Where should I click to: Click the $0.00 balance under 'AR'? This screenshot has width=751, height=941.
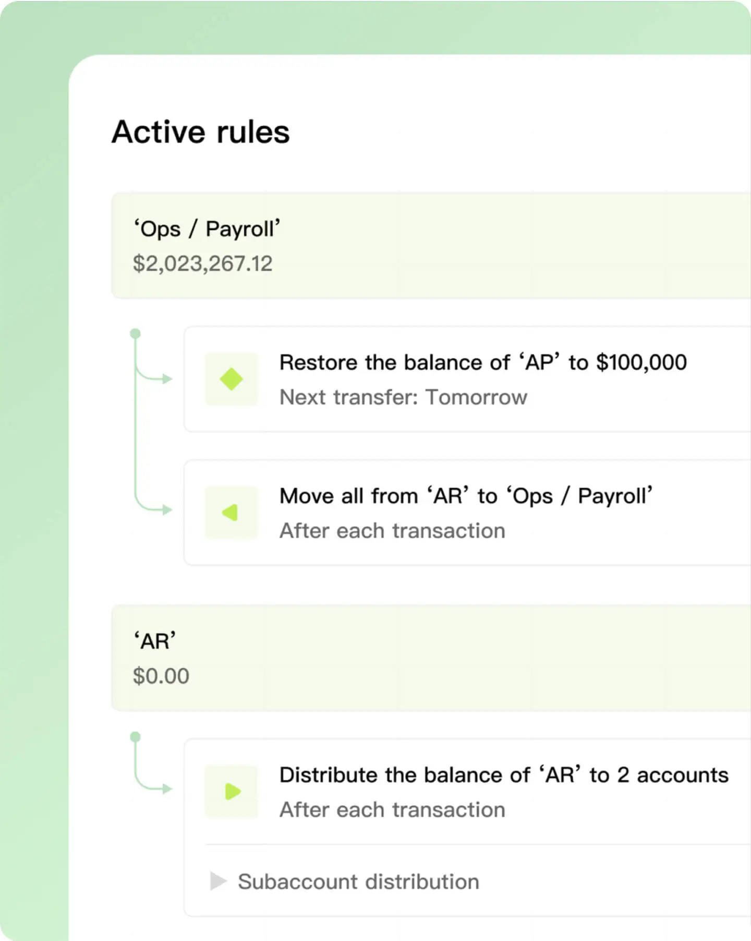(161, 676)
